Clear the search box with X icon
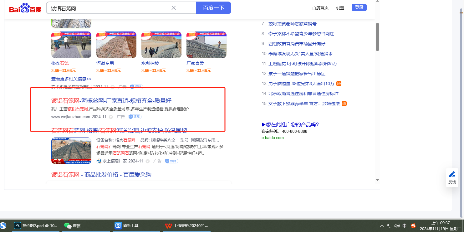The height and width of the screenshot is (232, 464). [174, 8]
